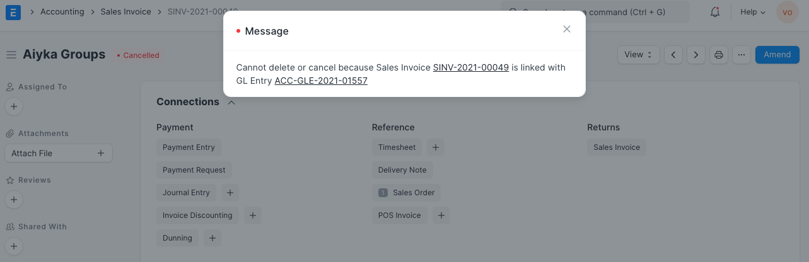809x262 pixels.
Task: Add a new Timesheet with plus
Action: tap(436, 147)
